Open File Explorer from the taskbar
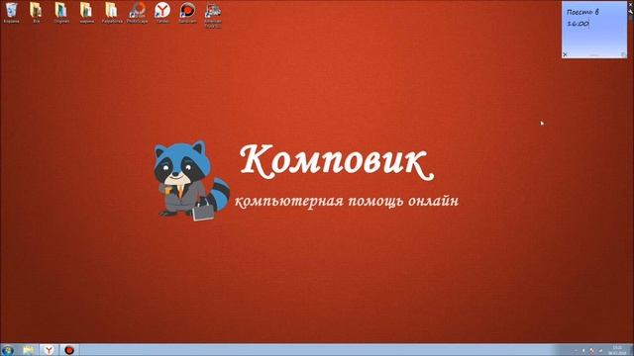The image size is (634, 356). [29, 350]
